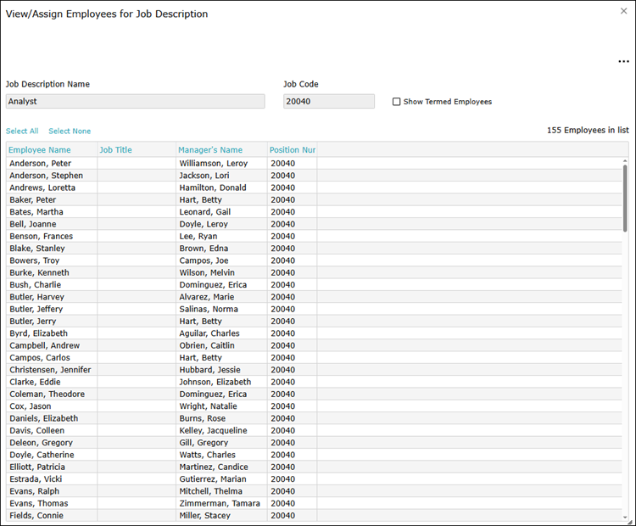The image size is (636, 526).
Task: Select the Campos, Carlos employee row
Action: pos(40,358)
